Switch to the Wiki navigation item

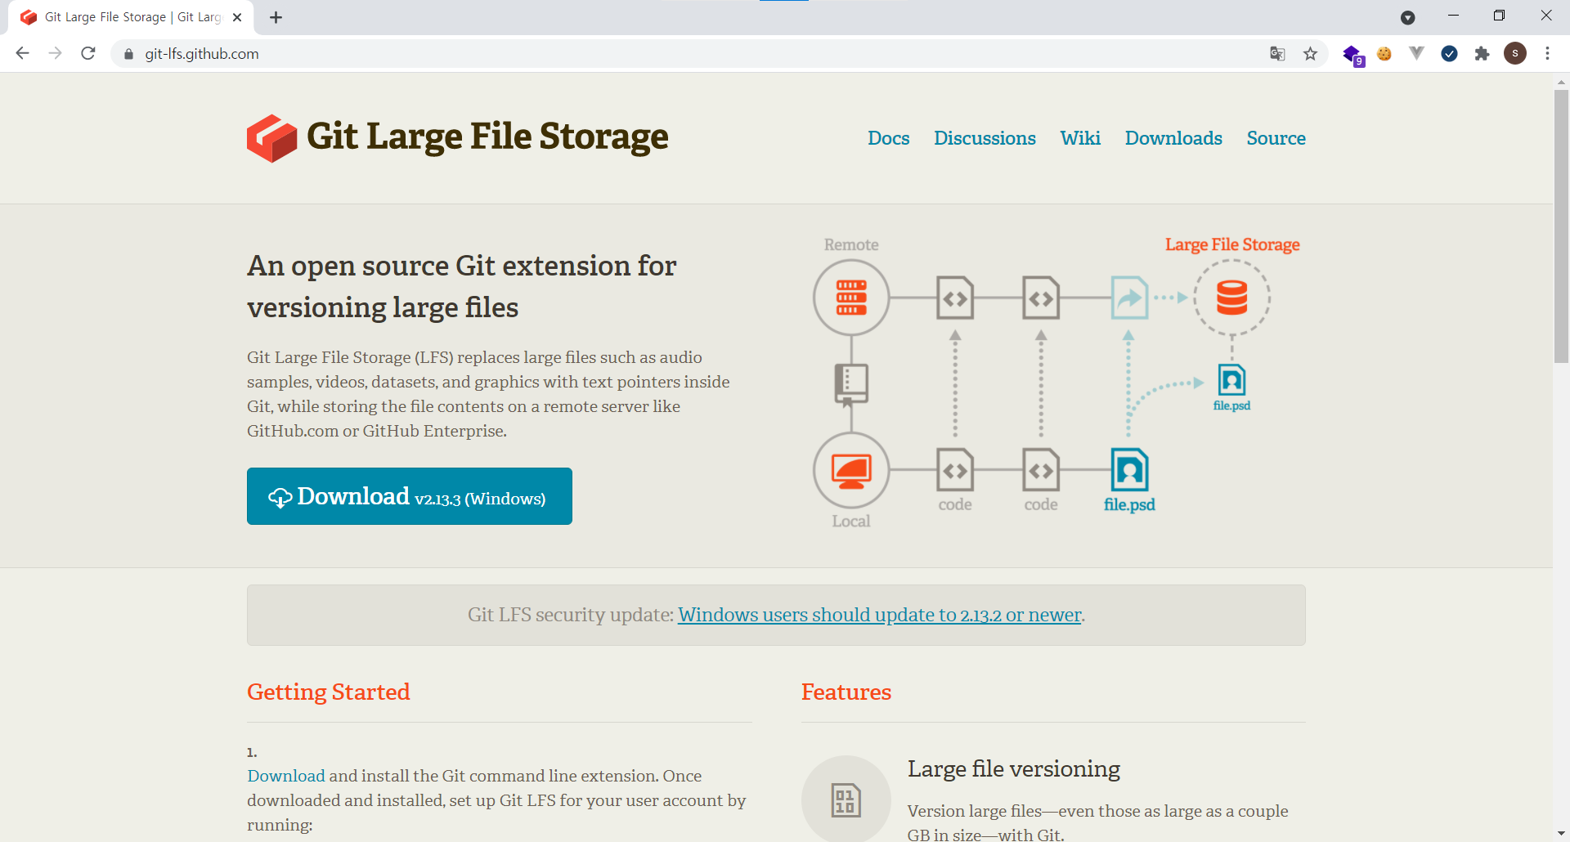[x=1079, y=138]
